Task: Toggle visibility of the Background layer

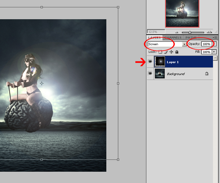Action: 150,74
